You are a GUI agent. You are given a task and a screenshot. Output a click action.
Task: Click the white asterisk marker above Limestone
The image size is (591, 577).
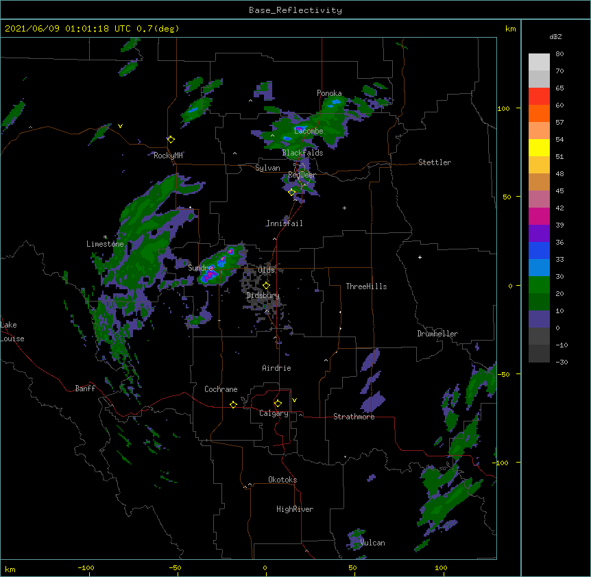105,237
